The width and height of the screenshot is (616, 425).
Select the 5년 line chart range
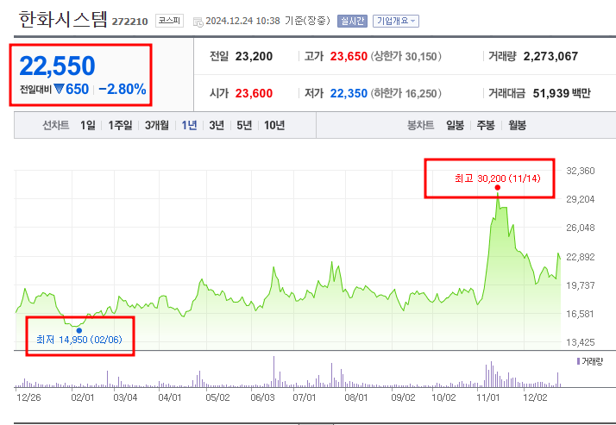[x=244, y=125]
